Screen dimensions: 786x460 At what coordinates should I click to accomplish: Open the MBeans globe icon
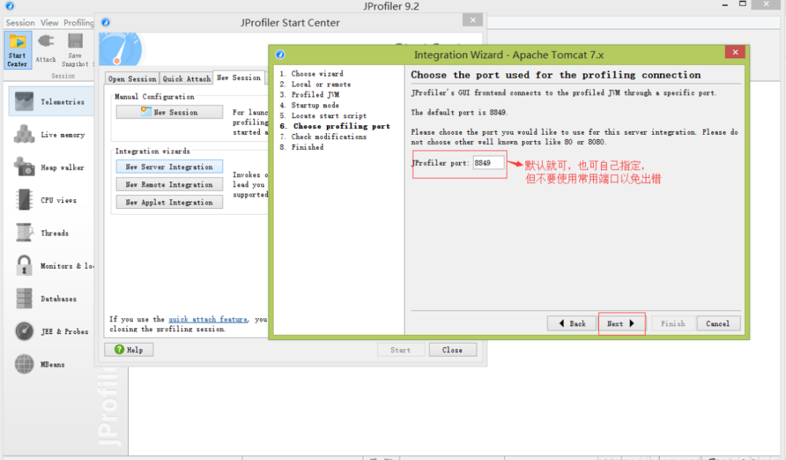point(24,365)
